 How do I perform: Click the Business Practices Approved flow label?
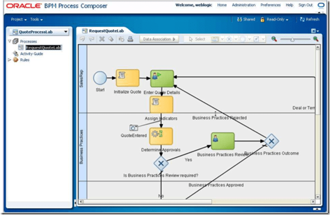click(x=216, y=185)
